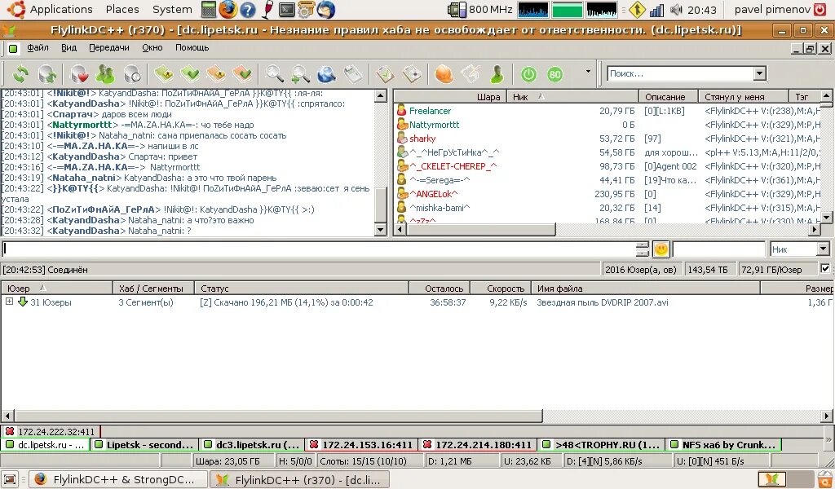This screenshot has width=835, height=489.
Task: Show hidden hub tabs with » chevron
Action: tap(828, 439)
